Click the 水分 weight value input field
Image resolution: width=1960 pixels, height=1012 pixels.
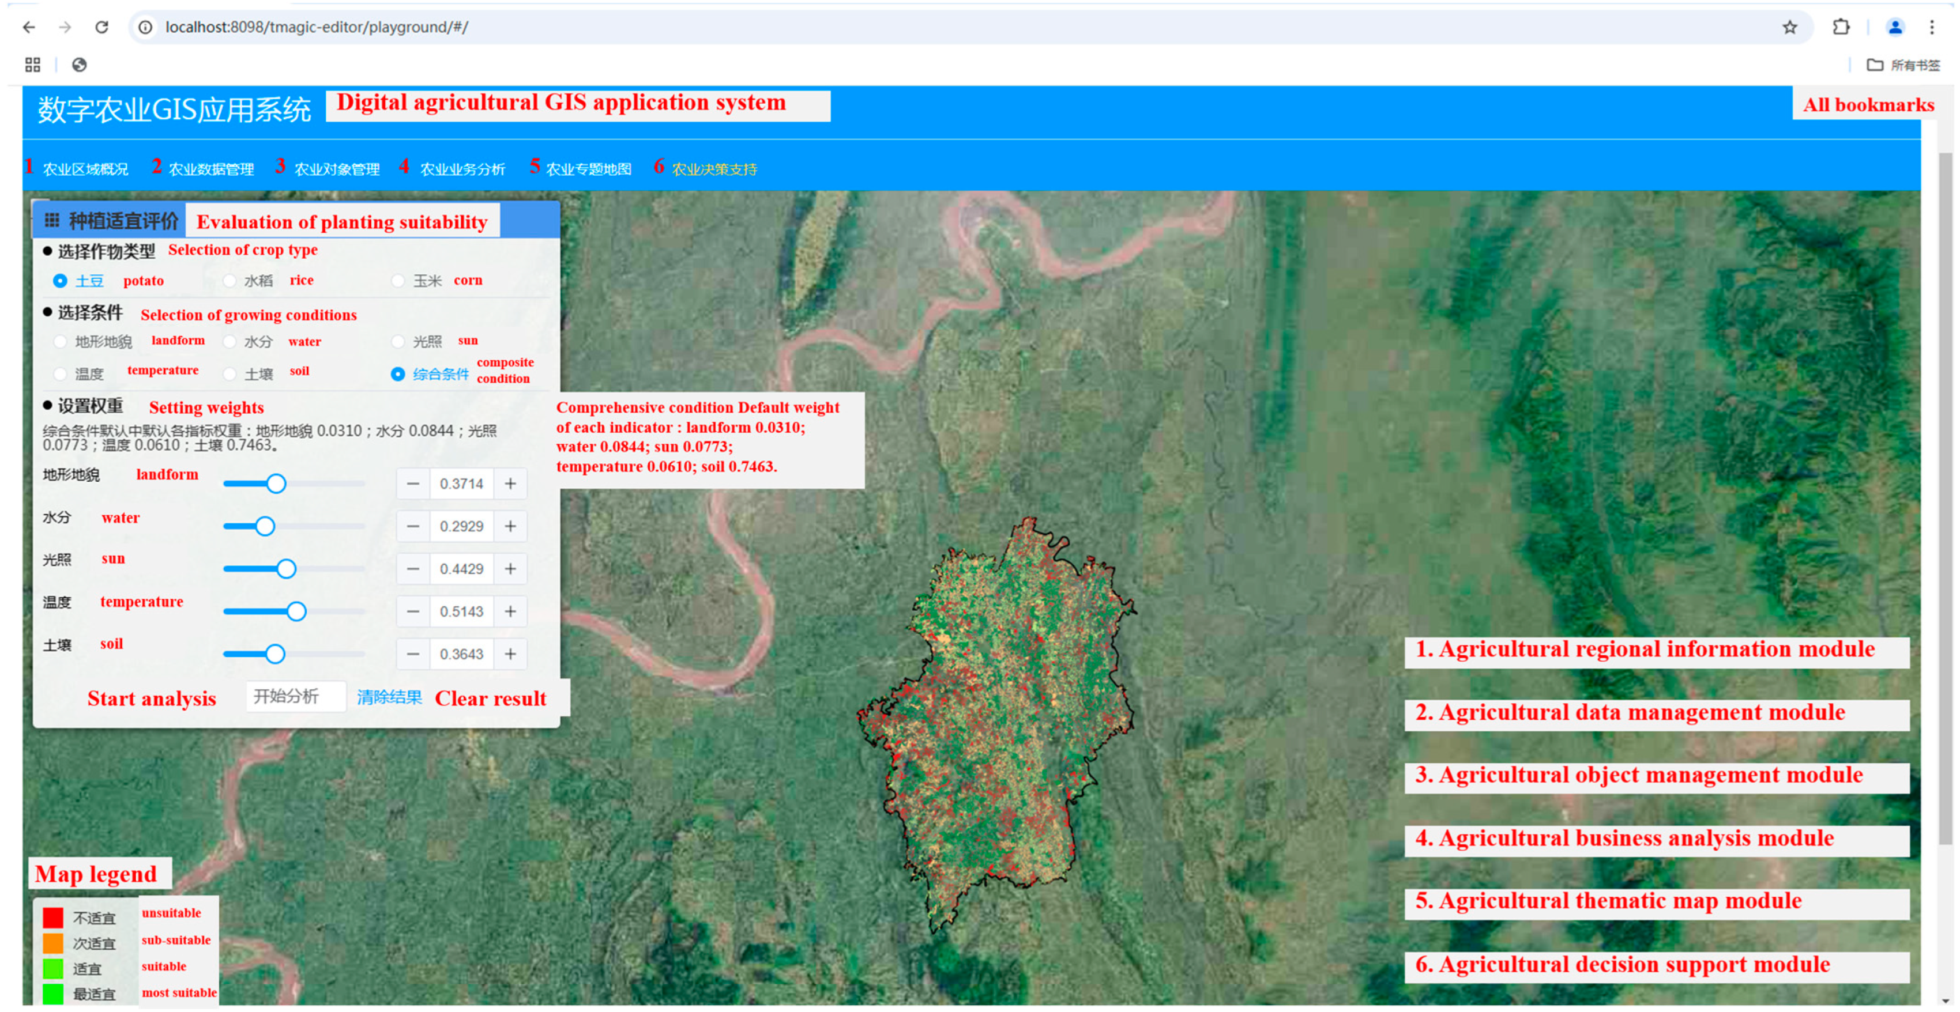coord(461,526)
